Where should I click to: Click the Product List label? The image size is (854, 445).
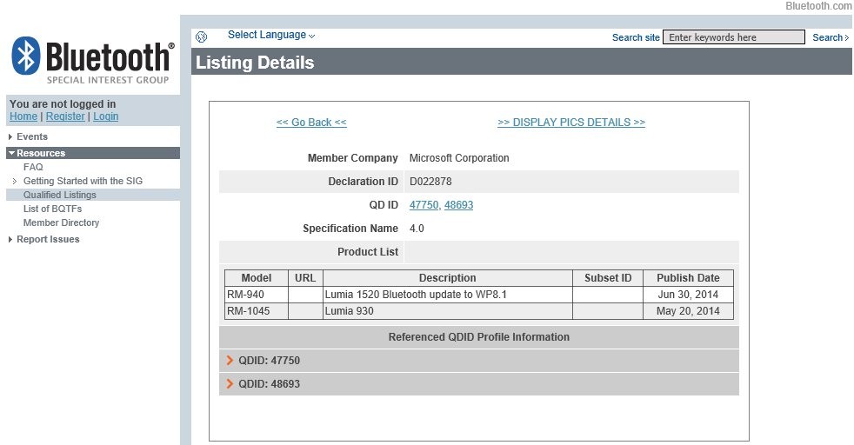point(368,252)
